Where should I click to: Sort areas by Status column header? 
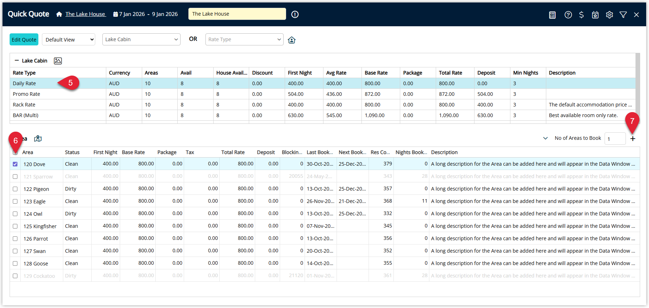(72, 152)
